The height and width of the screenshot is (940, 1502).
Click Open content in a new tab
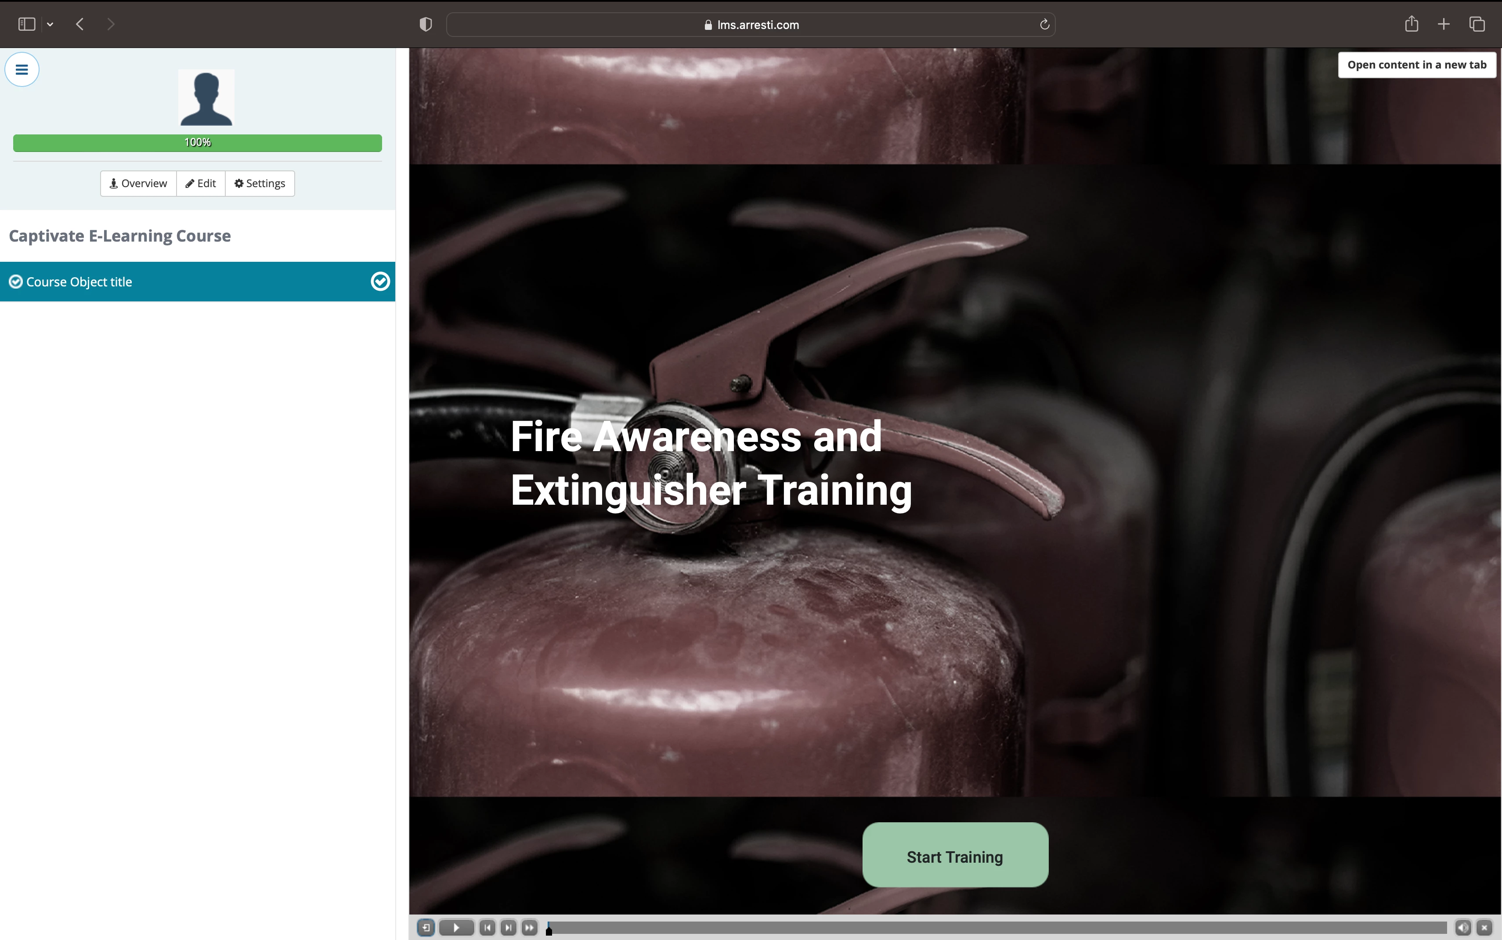(1416, 65)
